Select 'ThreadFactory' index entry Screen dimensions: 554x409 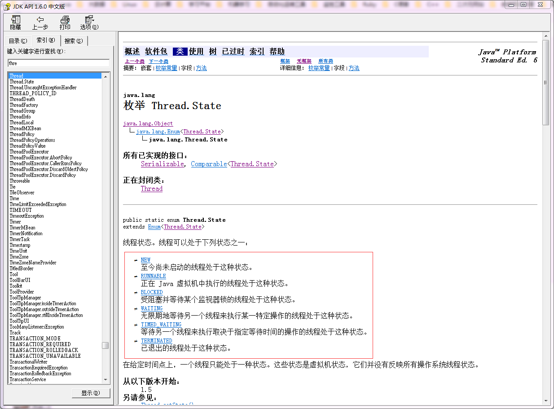click(x=24, y=105)
